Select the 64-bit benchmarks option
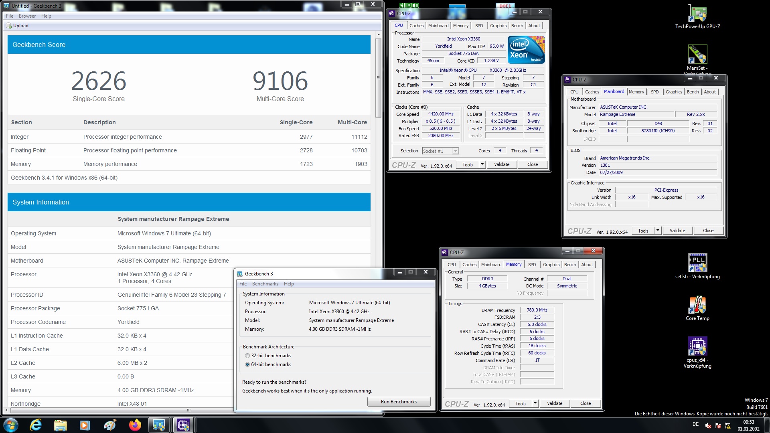770x433 pixels. point(247,364)
